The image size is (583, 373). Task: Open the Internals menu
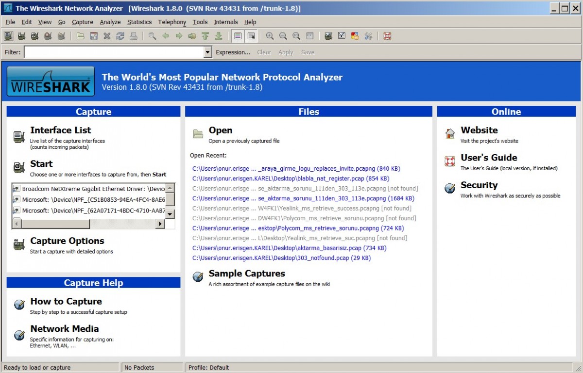tap(226, 22)
